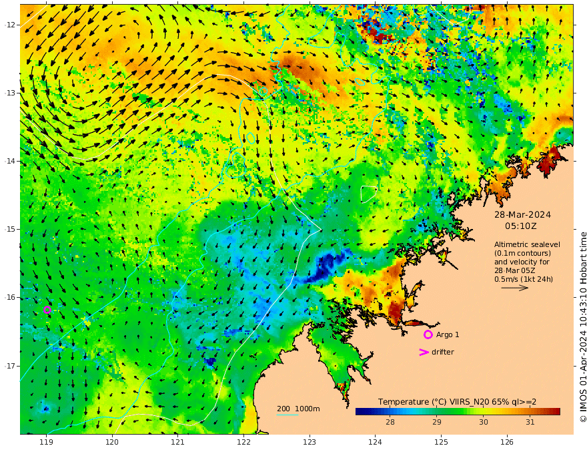Click colorbar tick value 28
Viewport: 587px width, 454px height.
click(390, 422)
